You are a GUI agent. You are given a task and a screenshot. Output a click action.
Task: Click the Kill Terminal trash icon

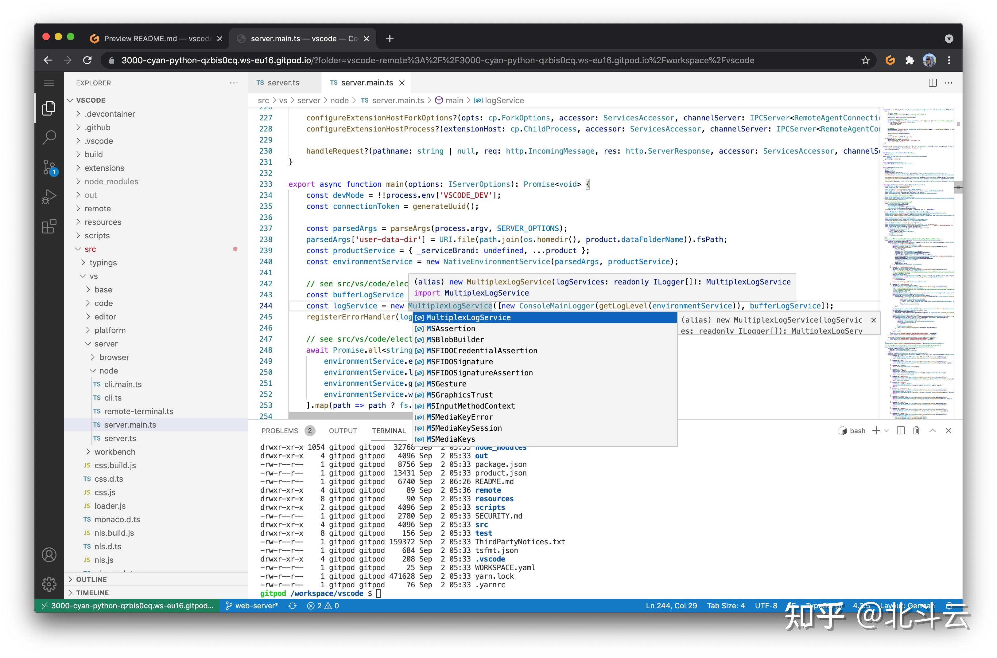coord(916,431)
